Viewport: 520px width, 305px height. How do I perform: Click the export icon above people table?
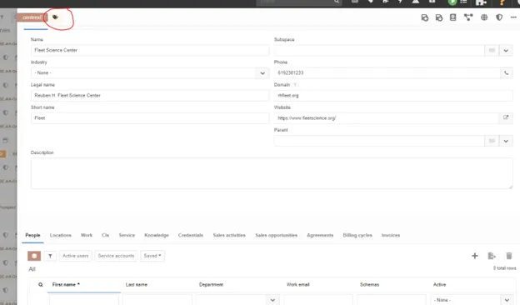click(x=492, y=256)
